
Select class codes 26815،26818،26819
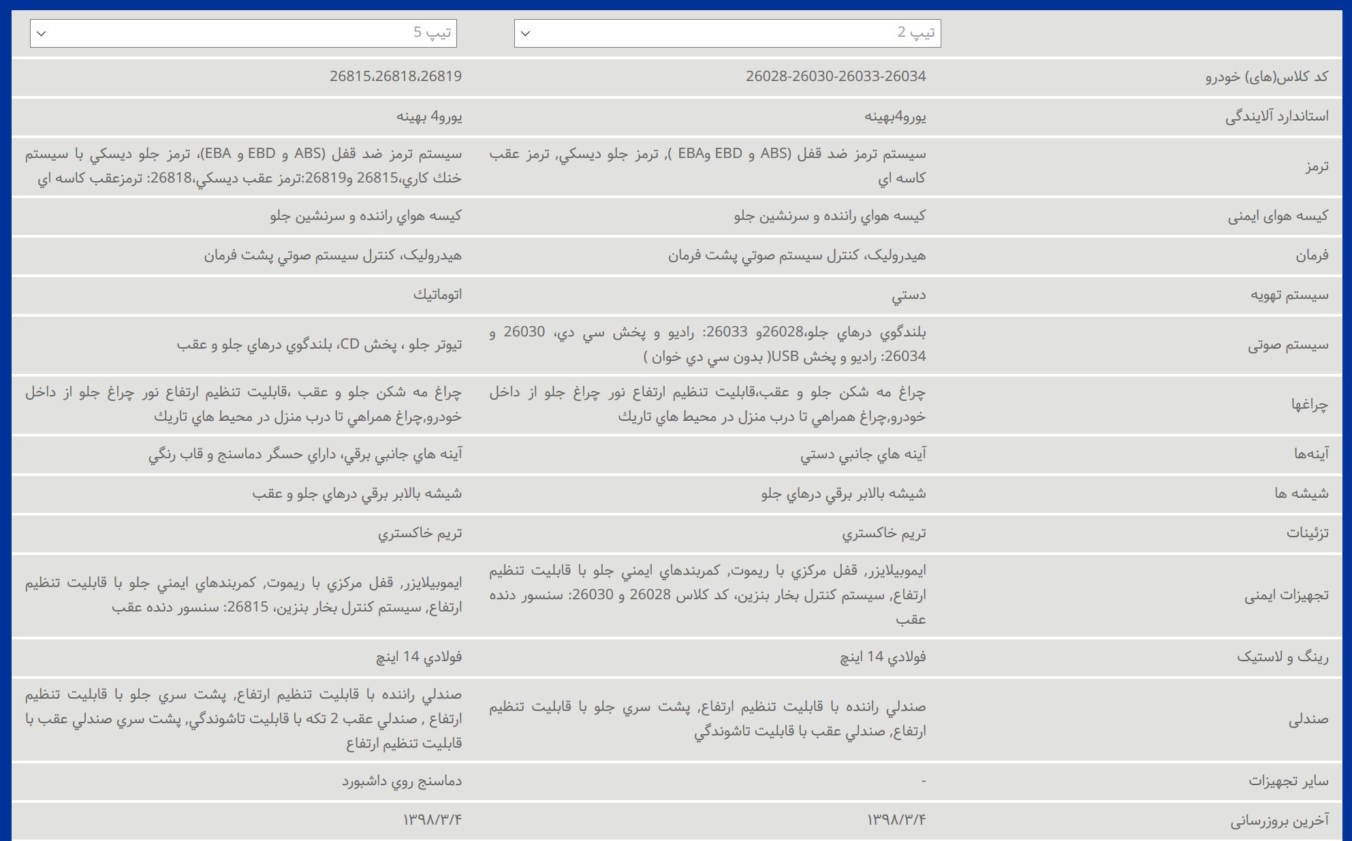[x=396, y=76]
